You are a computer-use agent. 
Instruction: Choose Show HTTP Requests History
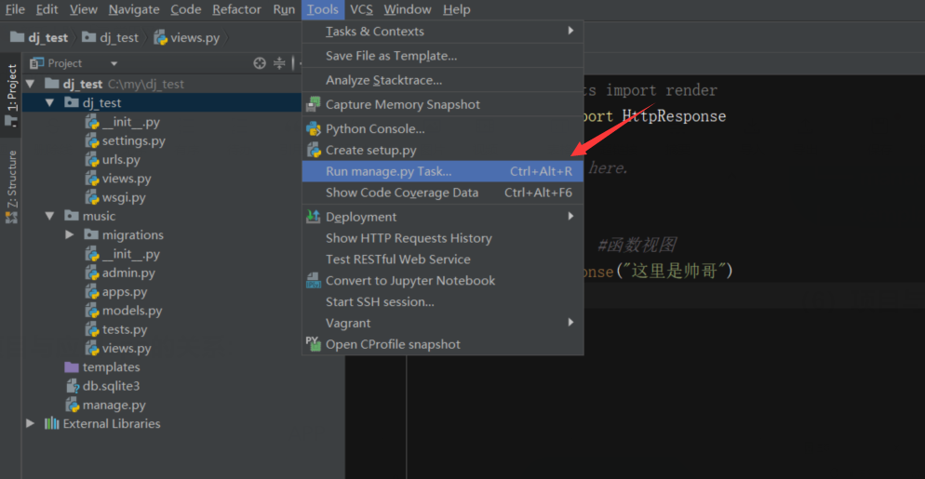click(x=442, y=238)
